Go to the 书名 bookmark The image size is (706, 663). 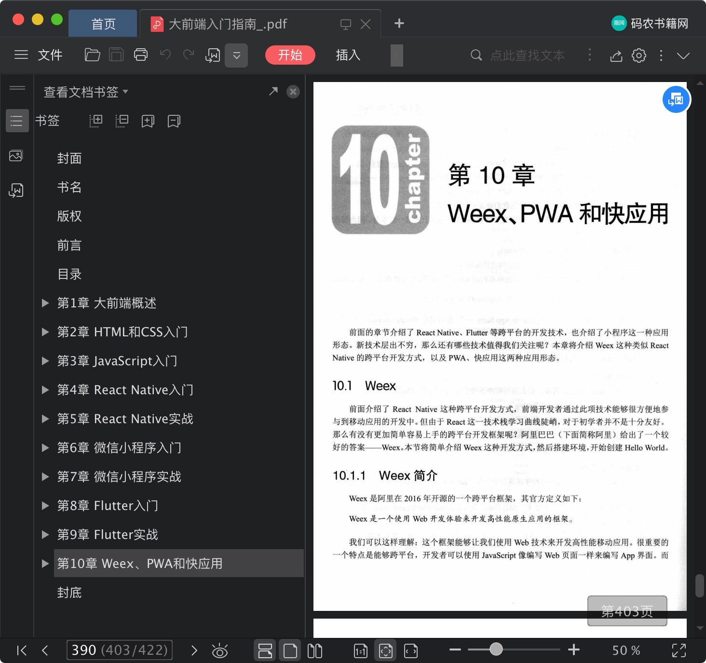click(x=69, y=187)
